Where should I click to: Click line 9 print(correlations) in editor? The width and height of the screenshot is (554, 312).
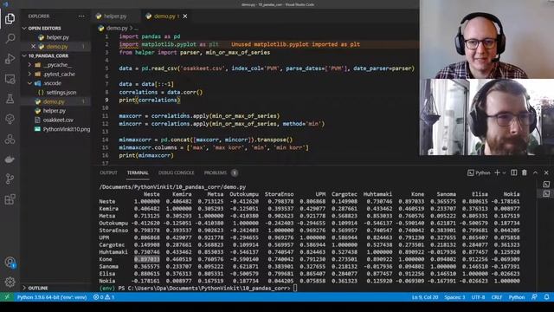(x=150, y=101)
